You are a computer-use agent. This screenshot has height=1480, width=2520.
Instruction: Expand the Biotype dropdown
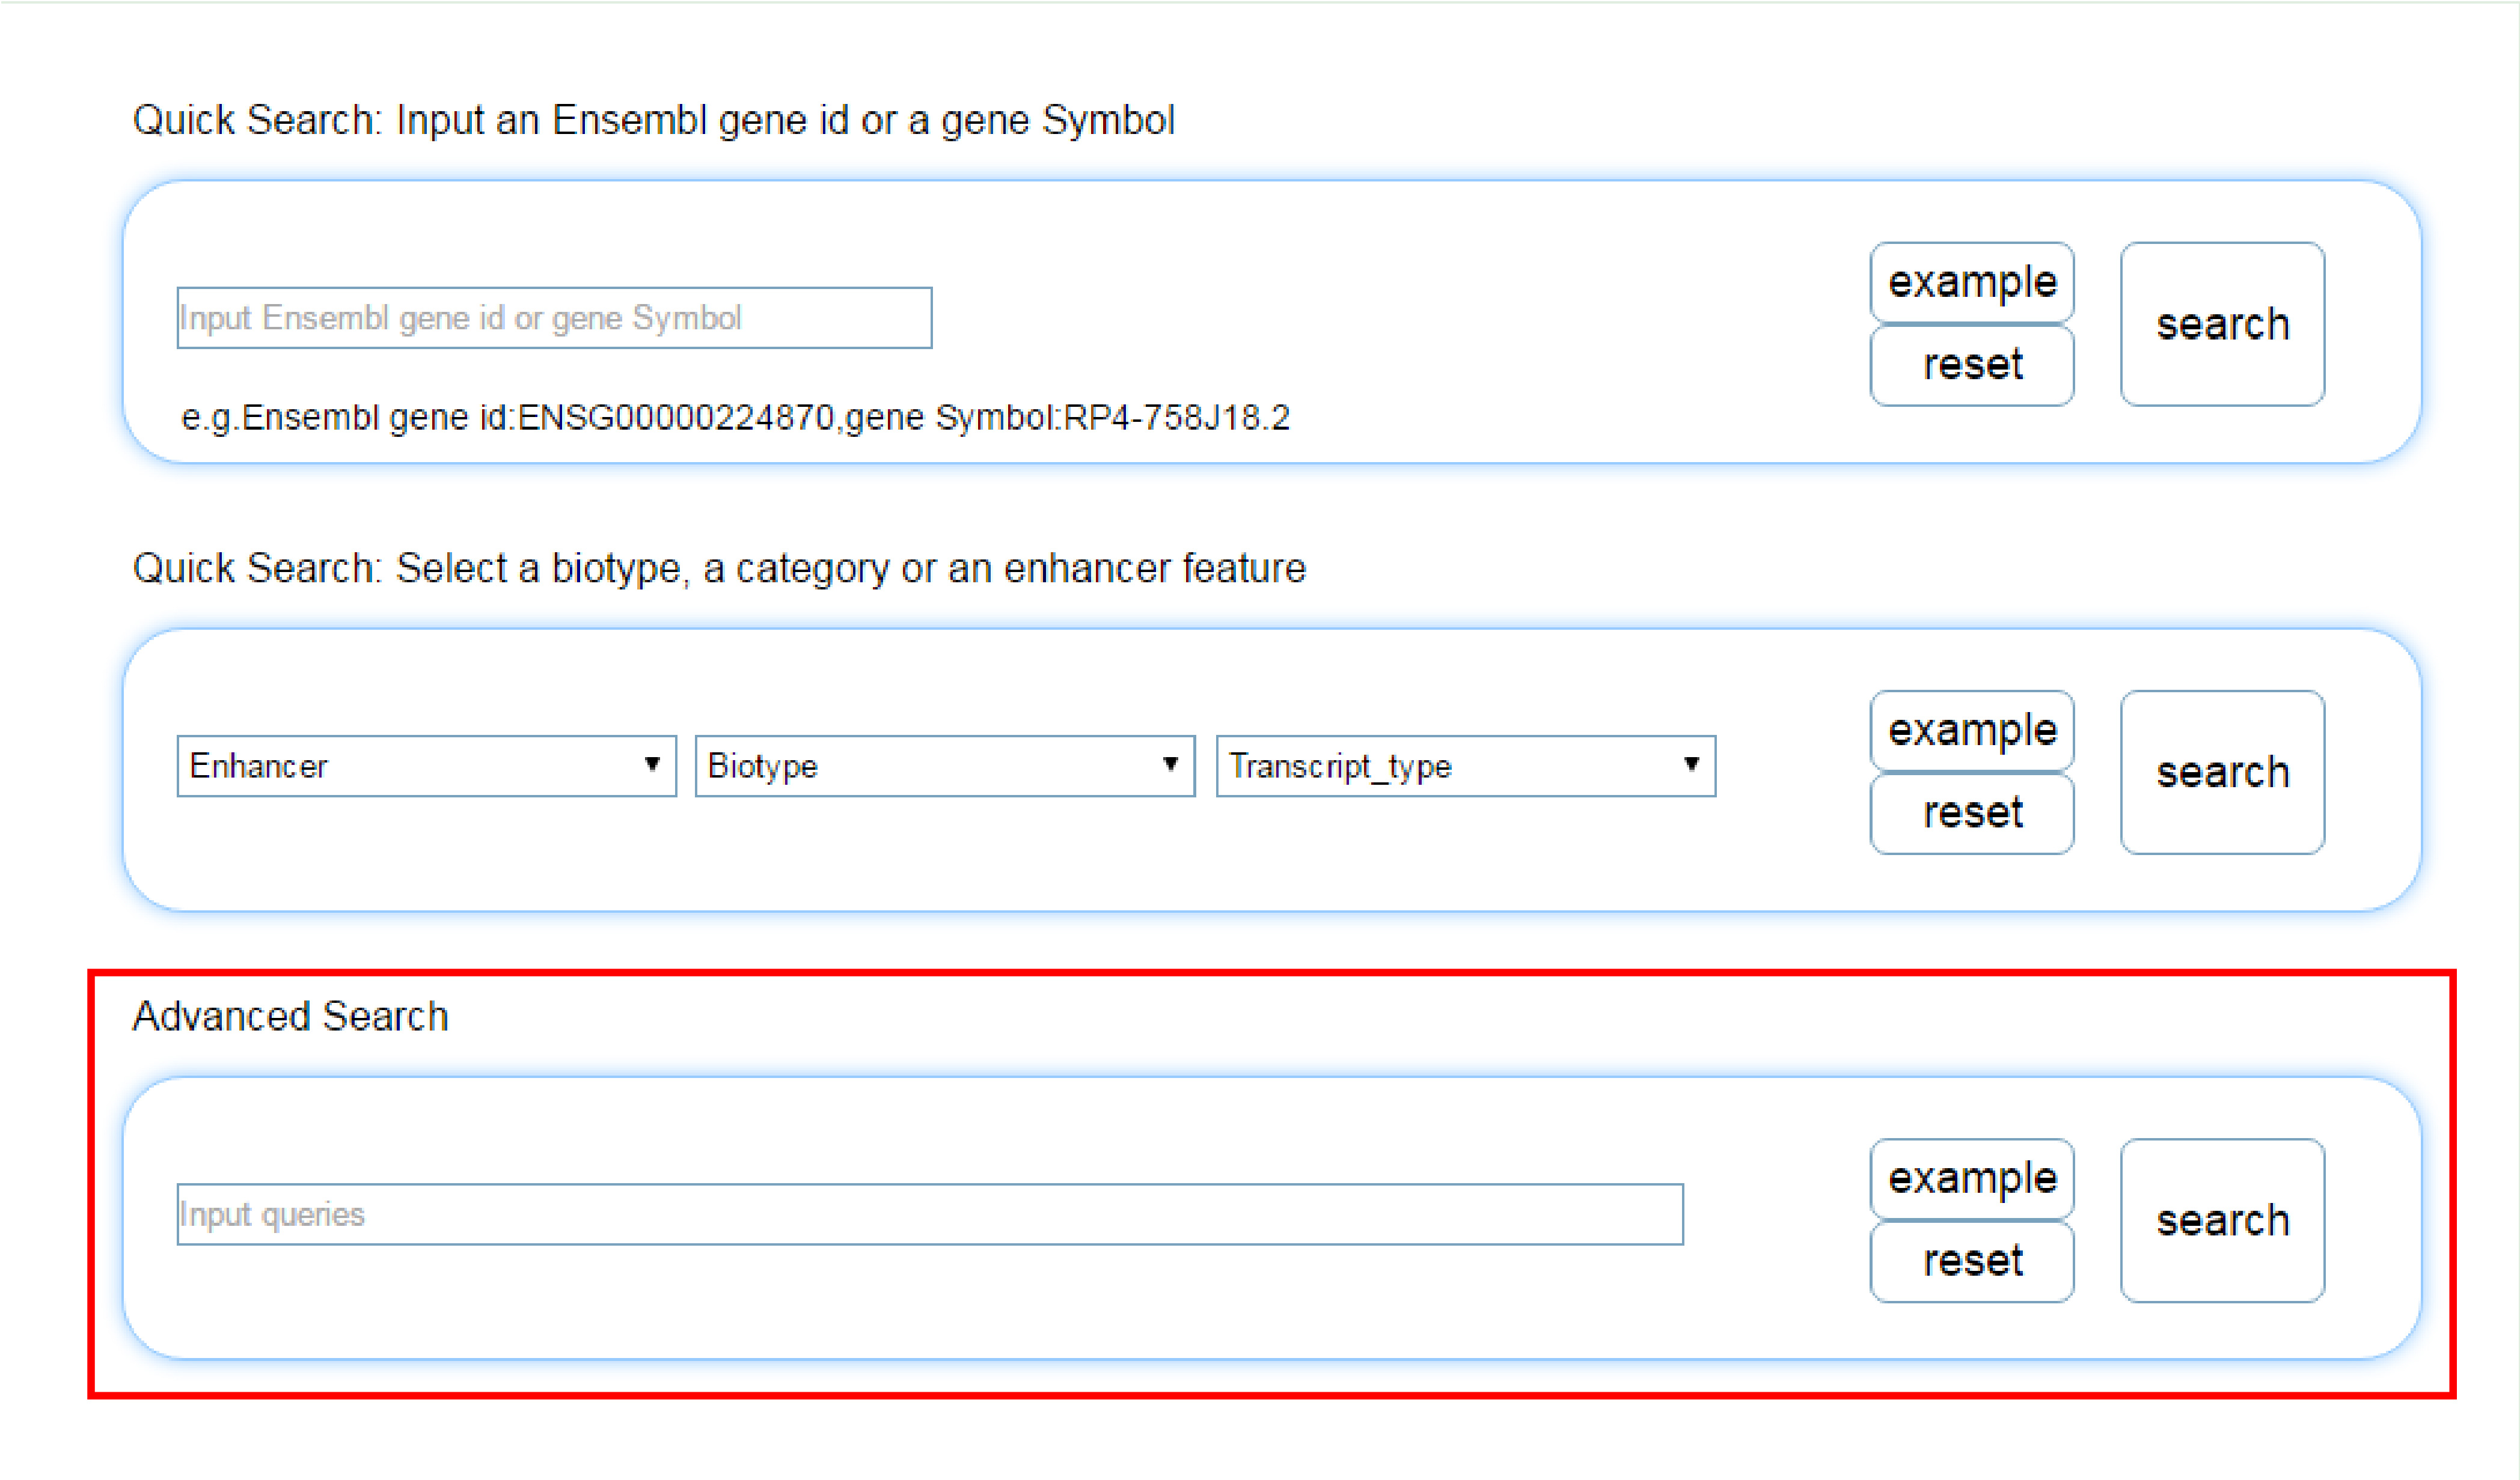tap(944, 766)
